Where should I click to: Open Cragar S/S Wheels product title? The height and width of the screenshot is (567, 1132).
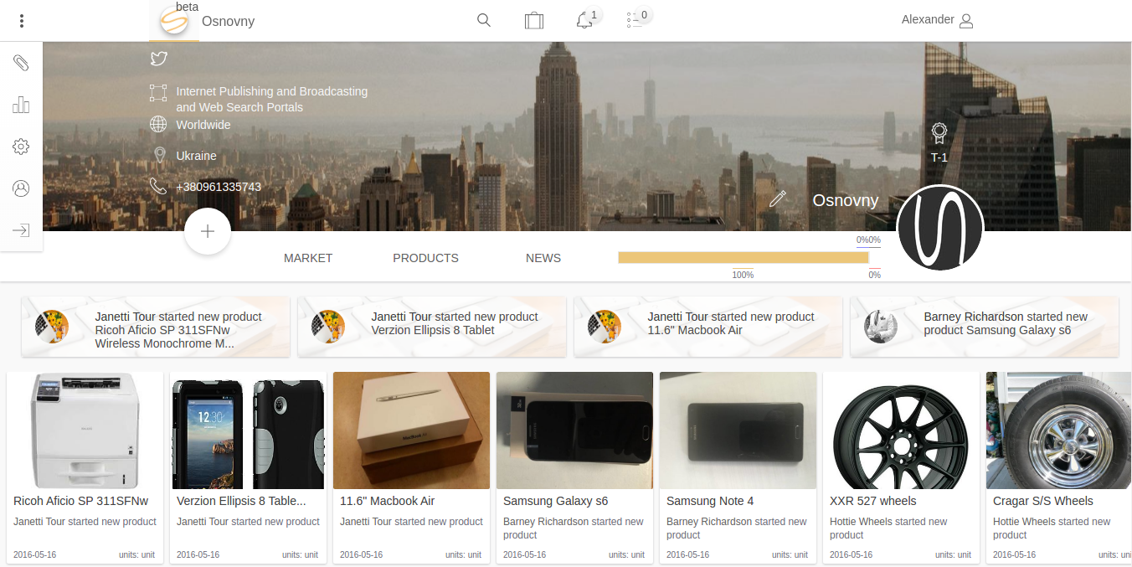(1043, 501)
